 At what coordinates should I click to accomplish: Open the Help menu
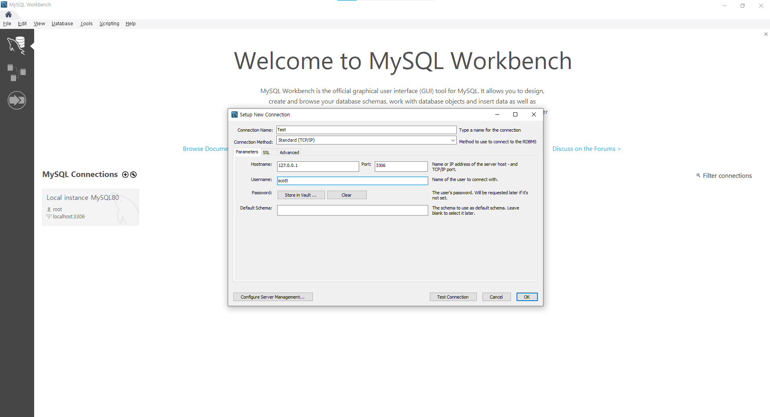(131, 24)
